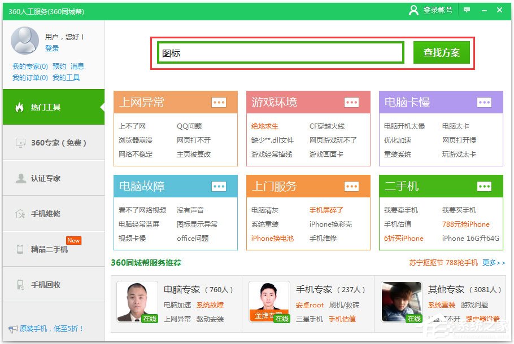Select the 360专家（免费） sidebar entry
This screenshot has width=514, height=344.
pyautogui.click(x=54, y=143)
